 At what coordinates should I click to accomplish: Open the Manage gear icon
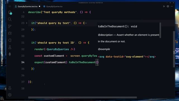(10, 95)
